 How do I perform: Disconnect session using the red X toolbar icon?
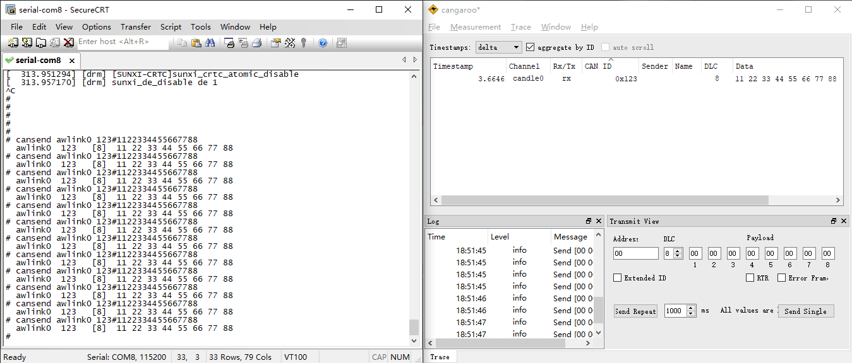coord(68,42)
